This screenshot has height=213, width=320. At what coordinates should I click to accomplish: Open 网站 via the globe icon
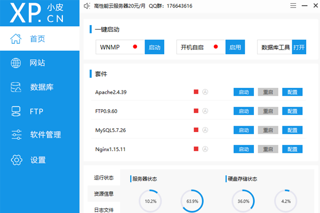point(16,63)
